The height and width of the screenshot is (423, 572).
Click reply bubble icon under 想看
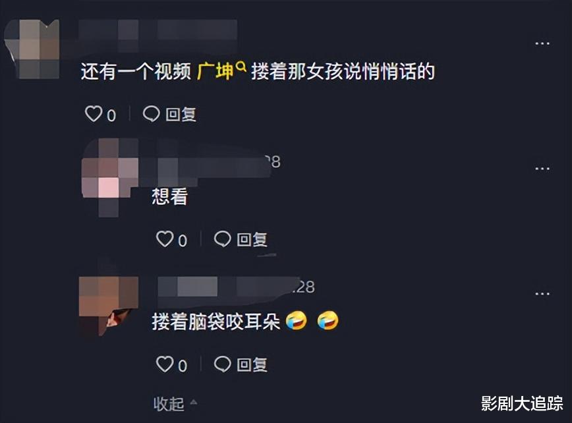222,239
